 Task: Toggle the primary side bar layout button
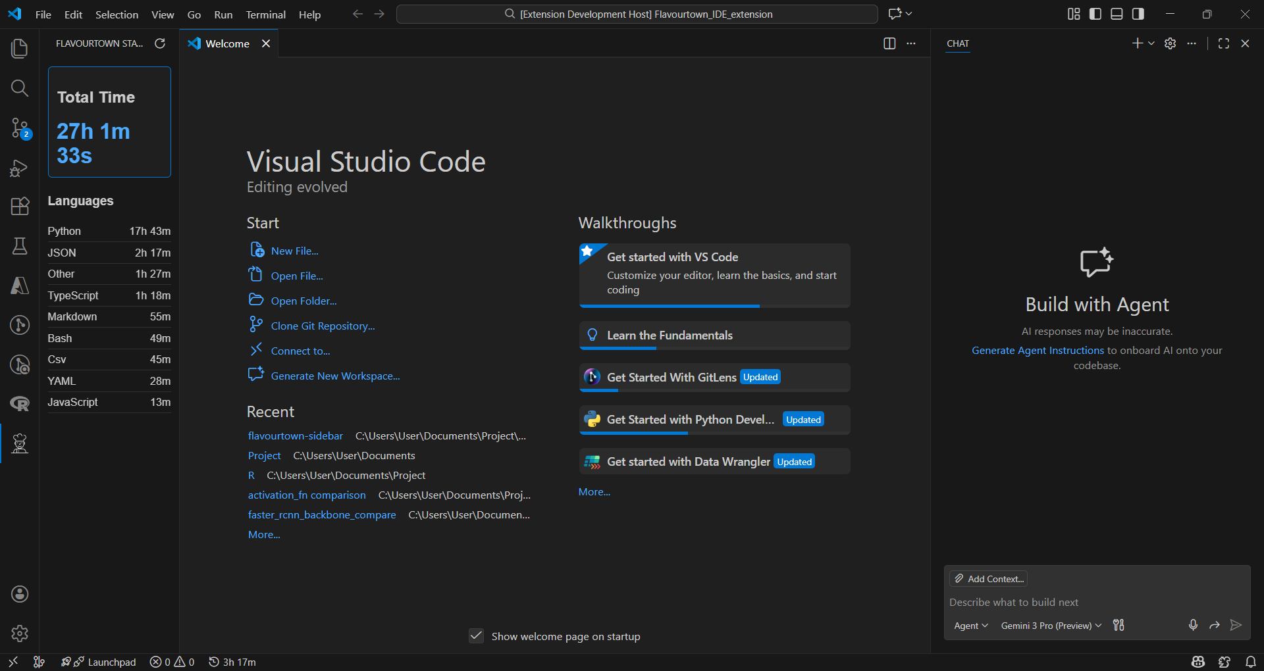point(1095,14)
